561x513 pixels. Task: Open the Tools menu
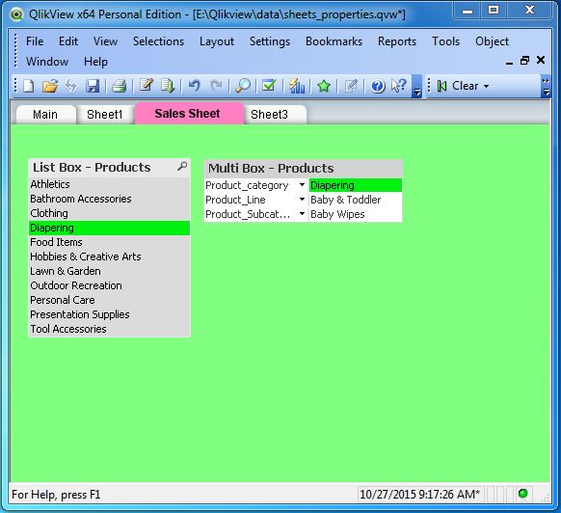[445, 41]
